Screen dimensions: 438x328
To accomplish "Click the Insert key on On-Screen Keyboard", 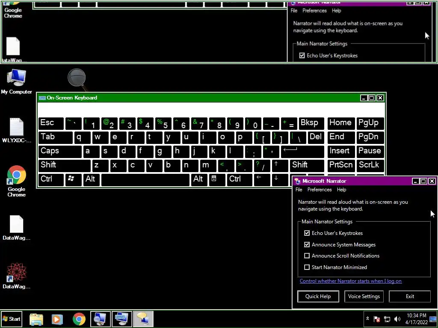I will pyautogui.click(x=341, y=151).
